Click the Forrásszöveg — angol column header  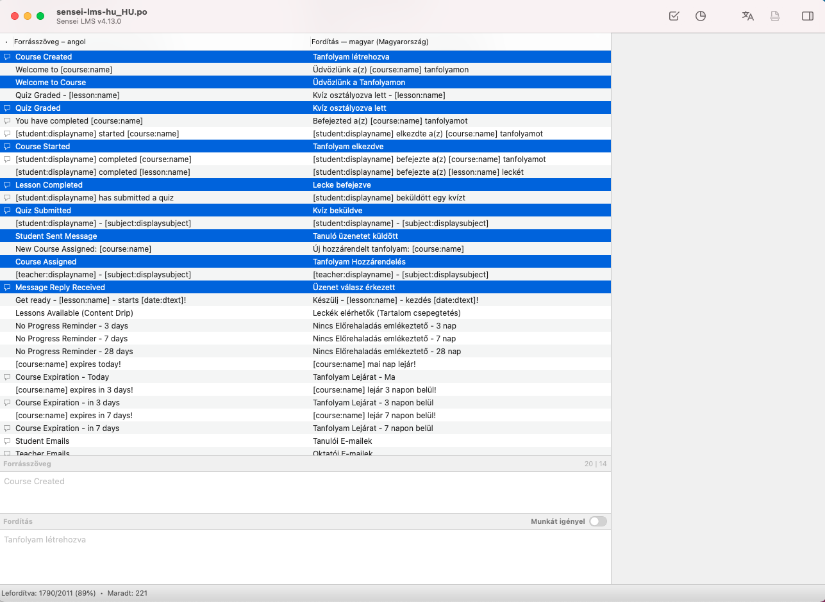click(51, 42)
